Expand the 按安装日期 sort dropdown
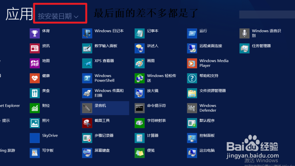Viewport: 295px width, 166px height. 58,16
